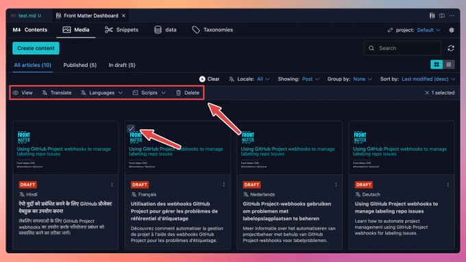The image size is (466, 262).
Task: Expand the Showing Post dropdown
Action: (x=310, y=79)
